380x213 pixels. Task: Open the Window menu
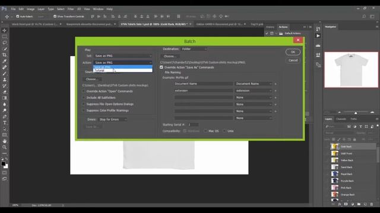(x=98, y=9)
